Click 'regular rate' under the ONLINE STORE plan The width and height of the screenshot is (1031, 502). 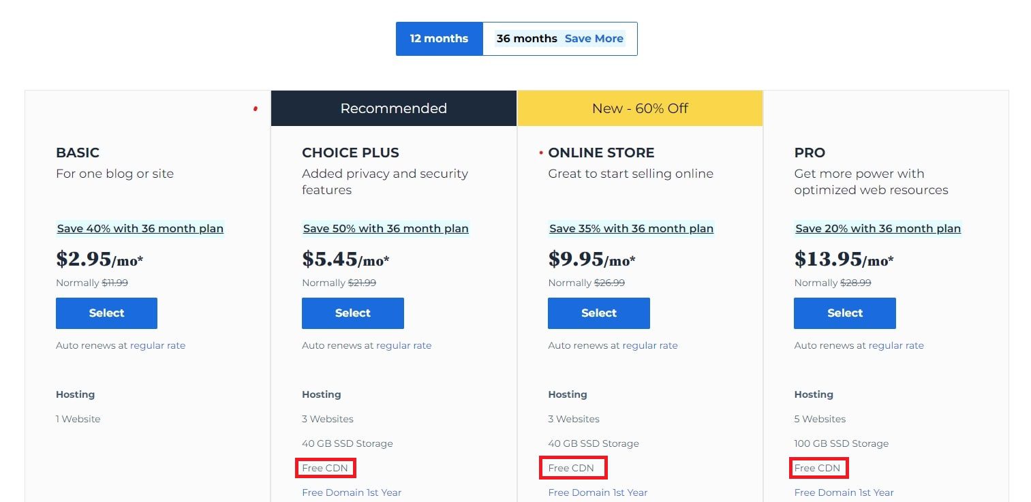tap(654, 345)
